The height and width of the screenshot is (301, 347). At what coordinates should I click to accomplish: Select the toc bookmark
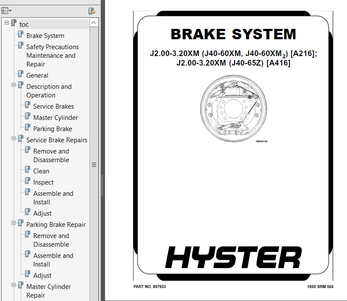tap(24, 25)
